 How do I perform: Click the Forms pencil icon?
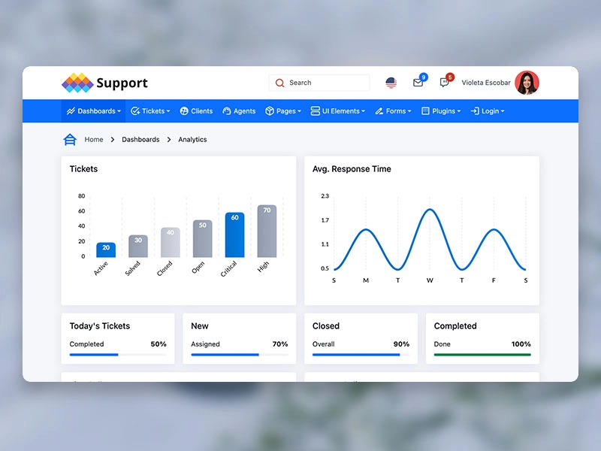point(379,111)
